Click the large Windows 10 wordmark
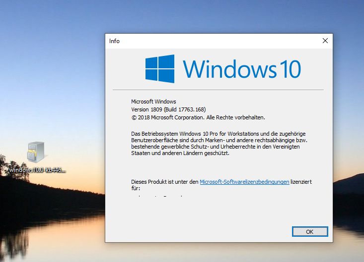Image resolution: width=364 pixels, height=262 pixels. click(242, 69)
